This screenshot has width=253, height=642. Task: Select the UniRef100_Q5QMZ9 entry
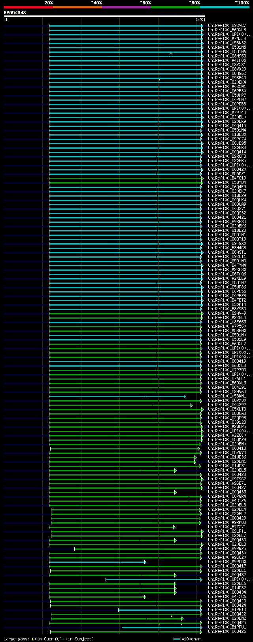click(227, 439)
